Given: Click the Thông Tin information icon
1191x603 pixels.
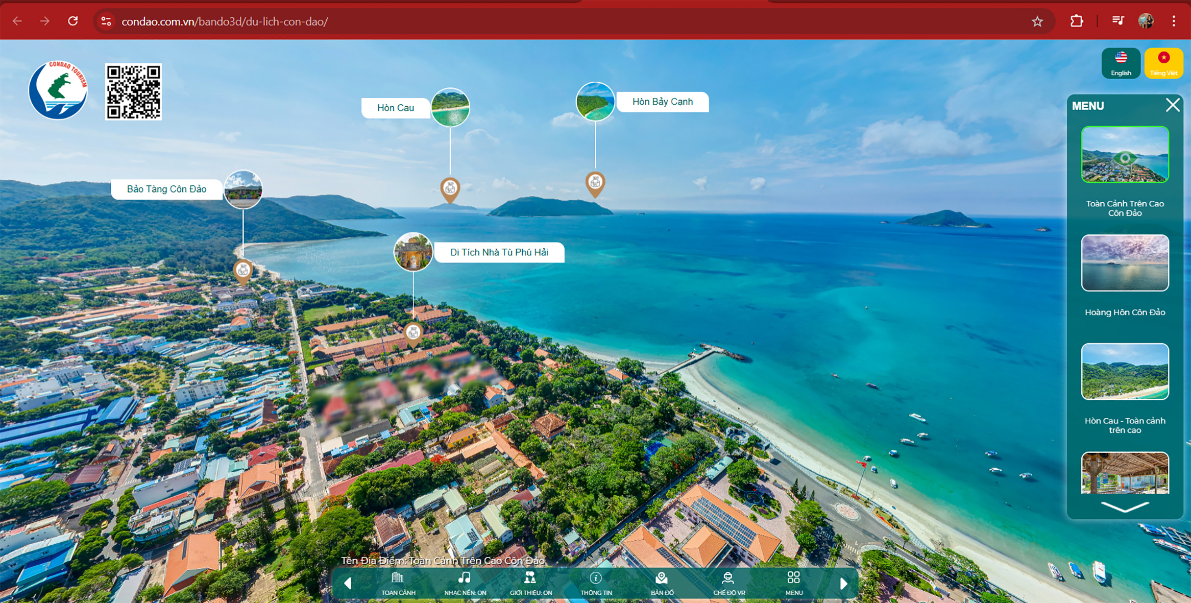Looking at the screenshot, I should coord(596,582).
